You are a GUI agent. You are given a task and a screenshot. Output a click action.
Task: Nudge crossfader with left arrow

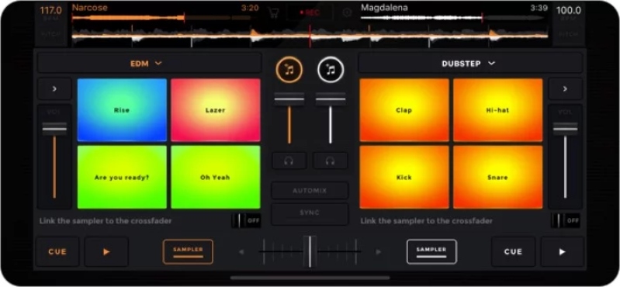[x=241, y=252]
